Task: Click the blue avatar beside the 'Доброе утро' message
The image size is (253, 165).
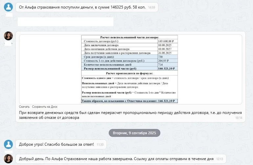Action: tap(9, 144)
